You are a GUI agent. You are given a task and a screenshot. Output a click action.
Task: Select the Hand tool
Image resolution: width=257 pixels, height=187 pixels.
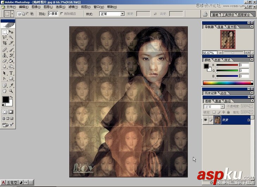pos(5,91)
